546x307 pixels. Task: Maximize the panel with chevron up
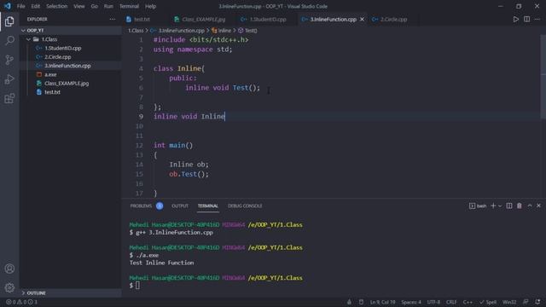(x=530, y=206)
